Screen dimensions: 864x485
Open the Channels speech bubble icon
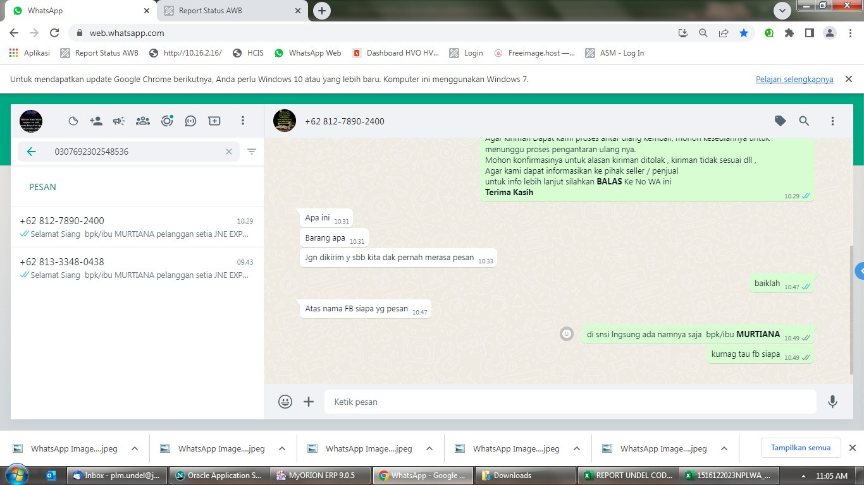click(190, 121)
